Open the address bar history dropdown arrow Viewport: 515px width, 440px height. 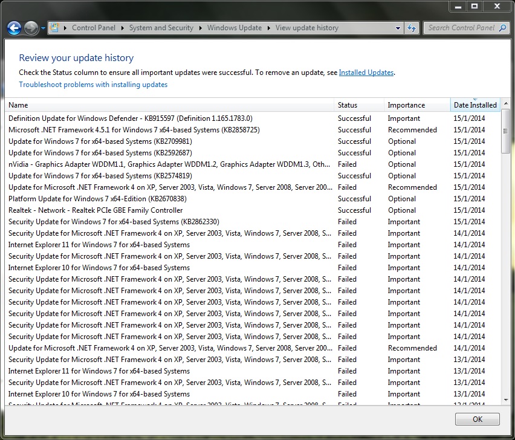398,28
